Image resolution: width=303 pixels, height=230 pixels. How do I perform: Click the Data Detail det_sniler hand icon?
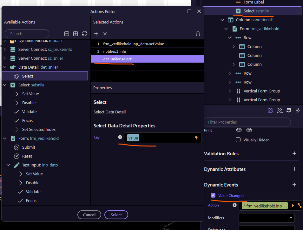point(13,67)
